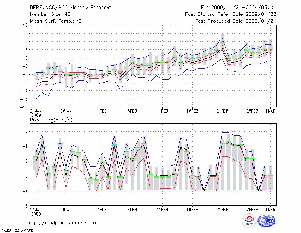
Task: Click 26JAN label under precipitation chart
Action: click(x=66, y=209)
